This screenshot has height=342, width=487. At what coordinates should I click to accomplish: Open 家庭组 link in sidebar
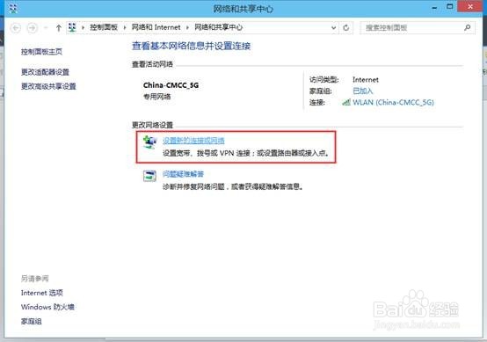tap(32, 321)
